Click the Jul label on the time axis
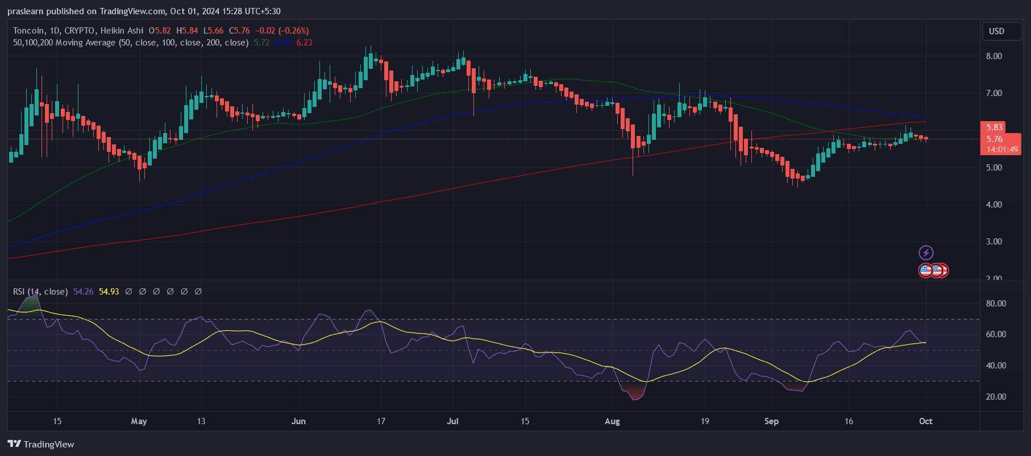 pyautogui.click(x=452, y=421)
